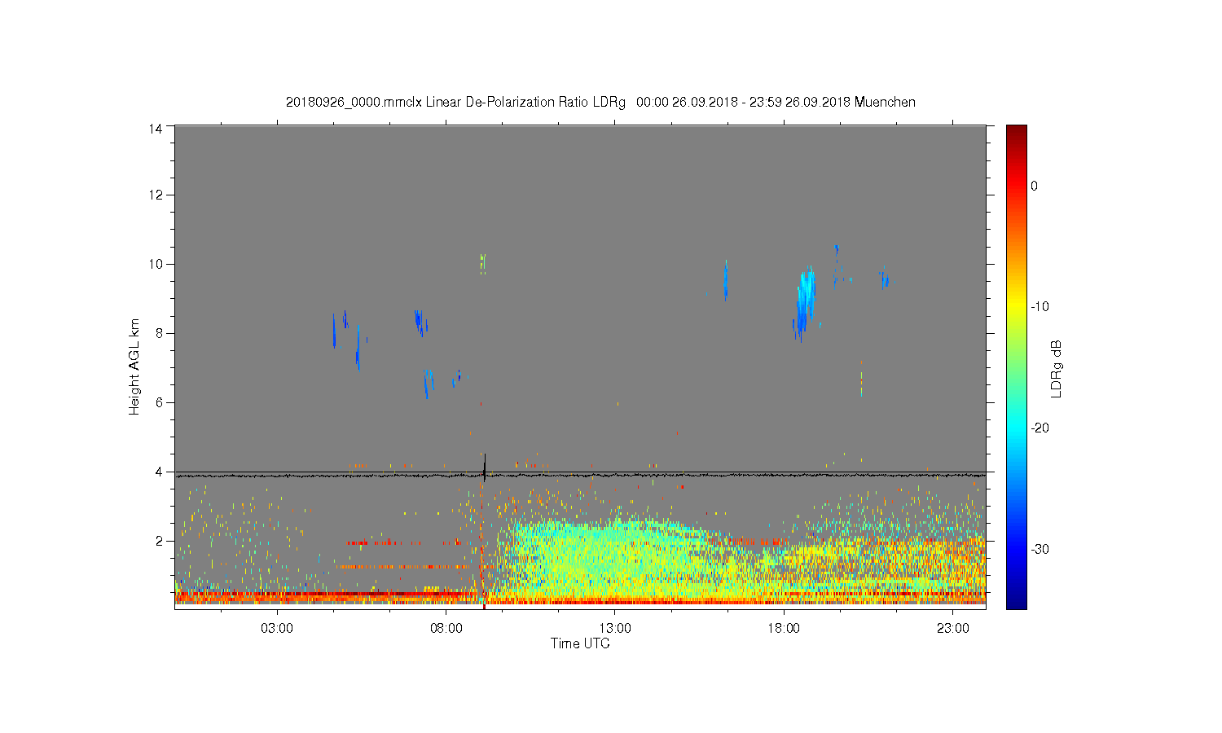
Task: Click the 'LDRg dB' colorbar label
Action: 1057,368
